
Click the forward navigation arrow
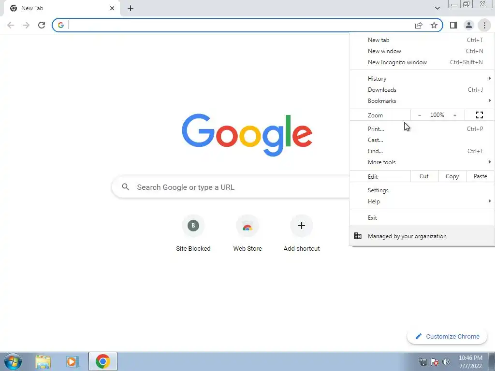[x=26, y=25]
